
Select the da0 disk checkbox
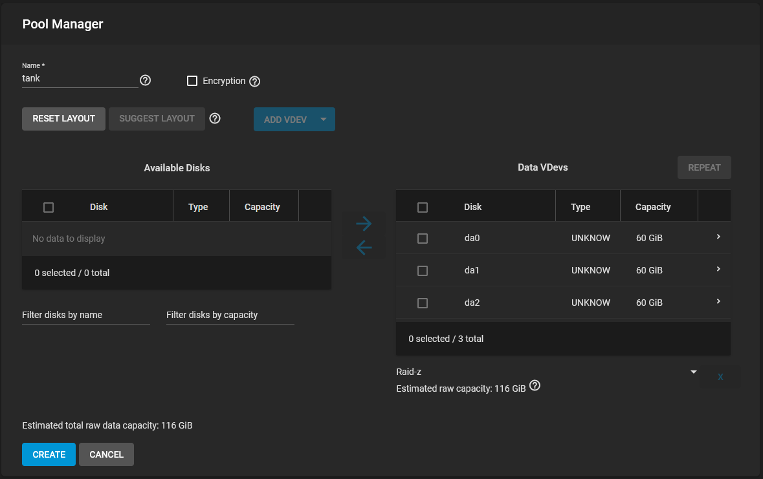[x=423, y=239]
